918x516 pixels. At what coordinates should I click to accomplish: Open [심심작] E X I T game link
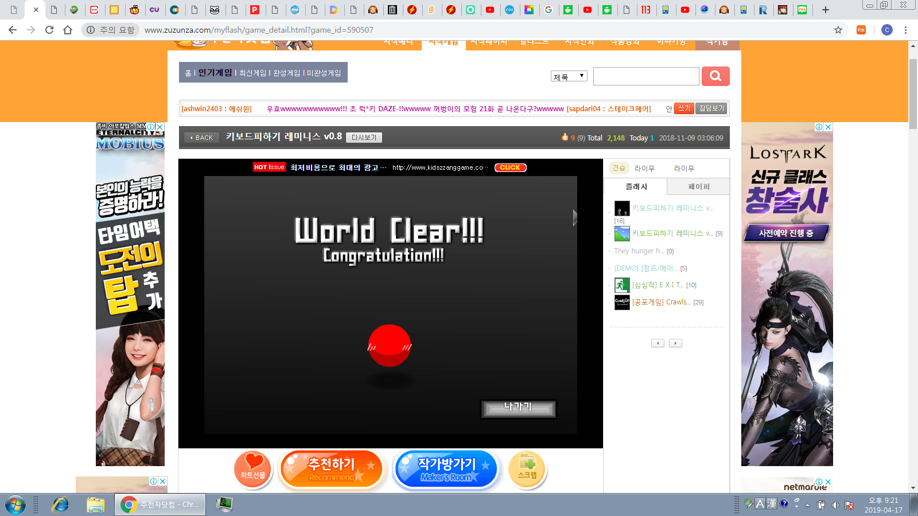[x=658, y=285]
